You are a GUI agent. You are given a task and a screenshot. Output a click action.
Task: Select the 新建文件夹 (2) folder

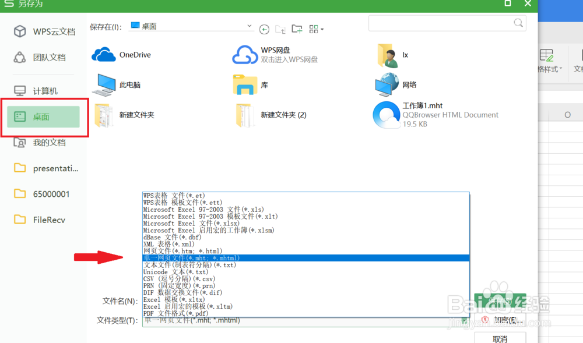coord(271,115)
